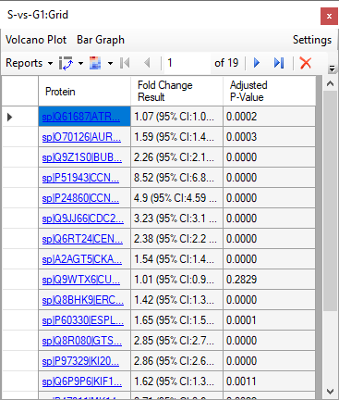
Task: Open the Volcano Plot menu item
Action: pyautogui.click(x=36, y=40)
